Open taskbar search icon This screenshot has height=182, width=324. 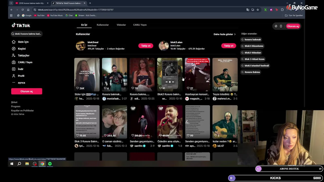coord(19,164)
